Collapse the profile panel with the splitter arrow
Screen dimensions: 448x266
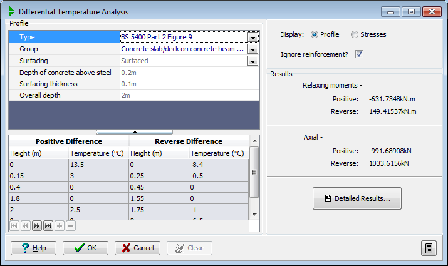click(135, 132)
